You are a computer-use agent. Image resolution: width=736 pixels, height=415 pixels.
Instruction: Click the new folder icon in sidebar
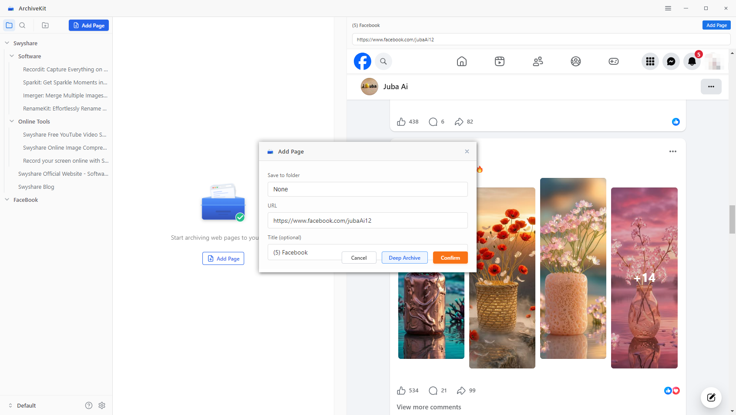point(45,25)
